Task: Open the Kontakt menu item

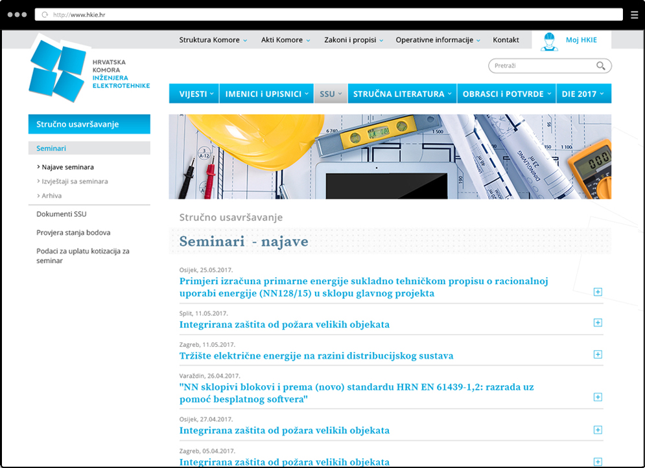Action: [506, 40]
